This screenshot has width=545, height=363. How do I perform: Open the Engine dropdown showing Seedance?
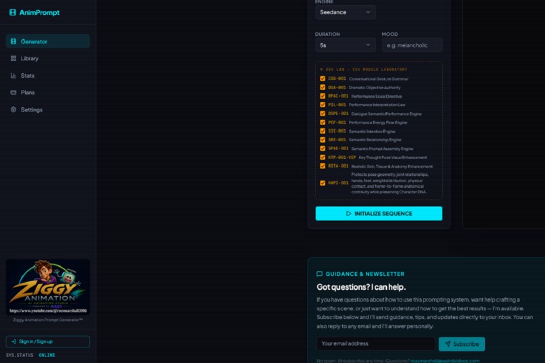coord(345,12)
